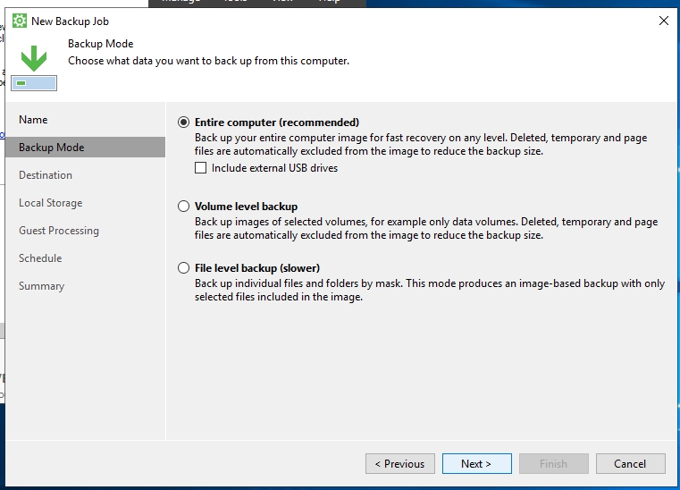The height and width of the screenshot is (490, 680).
Task: Click the Veeam gear icon in title bar
Action: [x=19, y=21]
